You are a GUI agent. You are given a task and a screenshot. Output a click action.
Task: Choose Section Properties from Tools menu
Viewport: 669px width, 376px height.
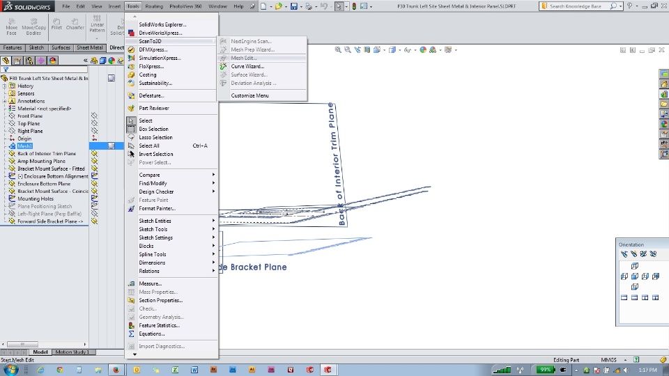pyautogui.click(x=171, y=300)
